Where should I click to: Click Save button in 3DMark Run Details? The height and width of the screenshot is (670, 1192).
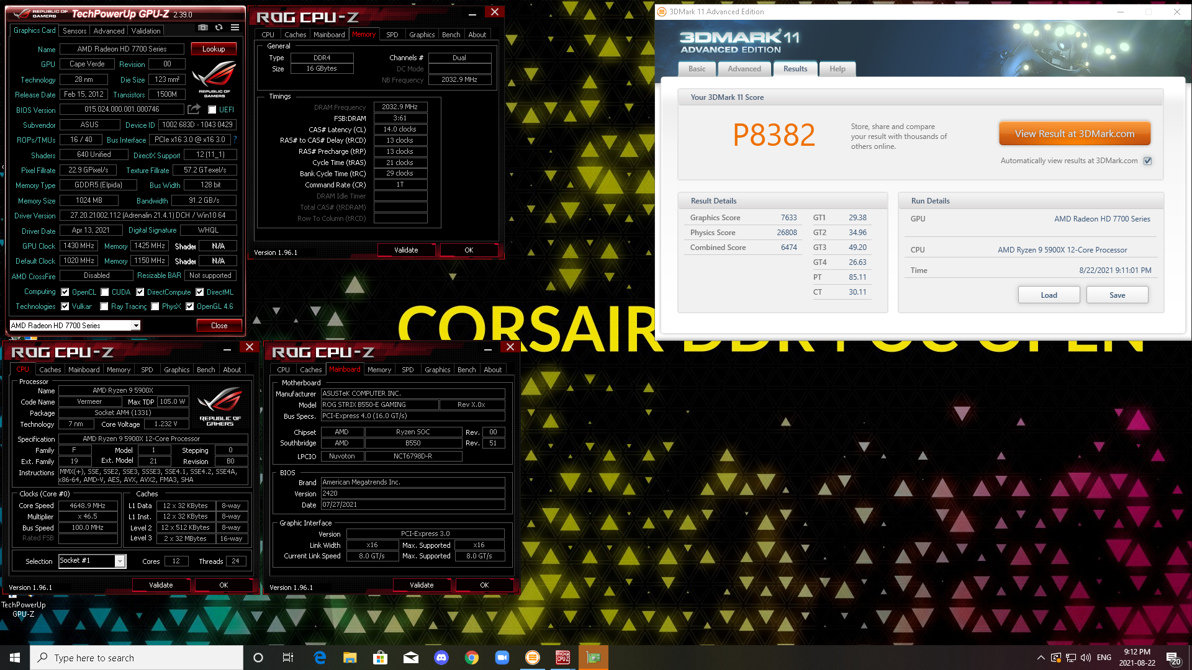(1117, 295)
